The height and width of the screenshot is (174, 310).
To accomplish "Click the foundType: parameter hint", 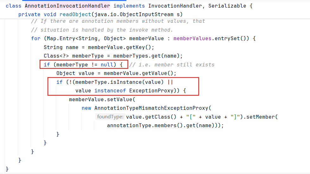I will [110, 117].
